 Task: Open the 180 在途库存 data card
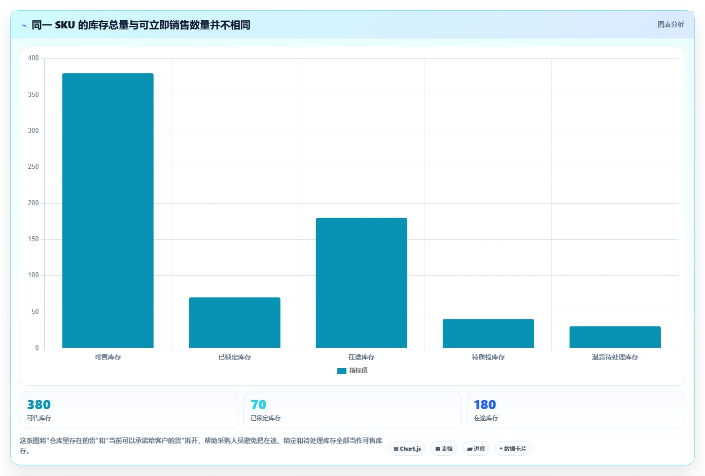(576, 410)
